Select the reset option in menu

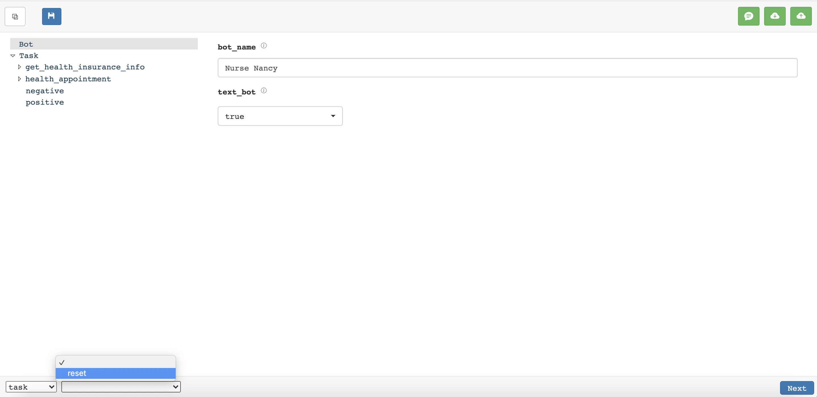(x=115, y=373)
